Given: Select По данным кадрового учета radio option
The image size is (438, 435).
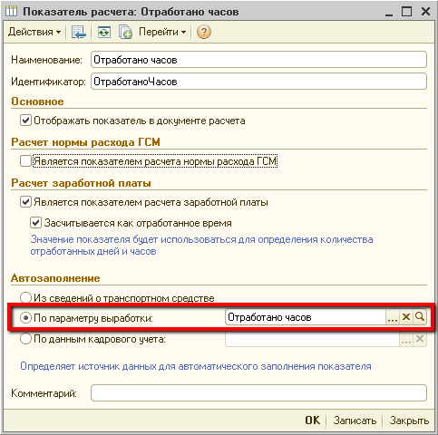Looking at the screenshot, I should coord(25,339).
